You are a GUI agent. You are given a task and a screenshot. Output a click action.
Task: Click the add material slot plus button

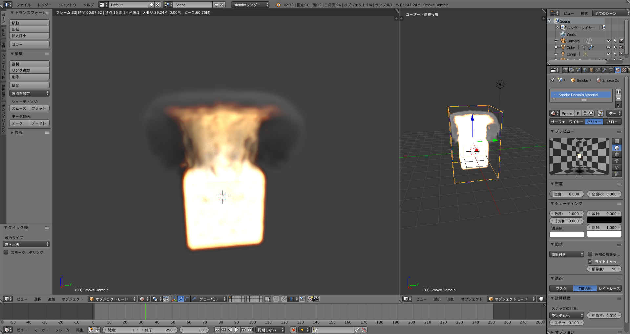(x=618, y=92)
